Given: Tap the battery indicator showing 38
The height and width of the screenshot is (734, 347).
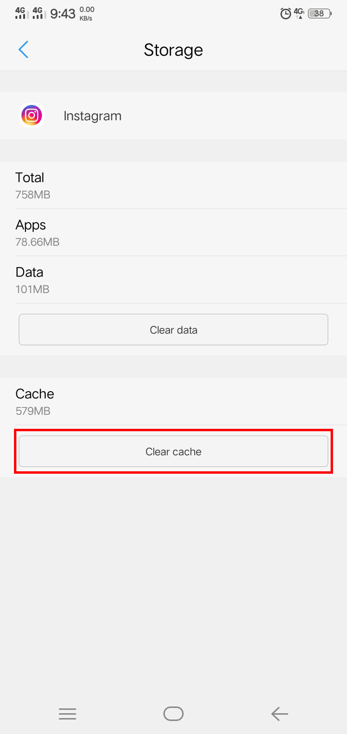Looking at the screenshot, I should (320, 14).
